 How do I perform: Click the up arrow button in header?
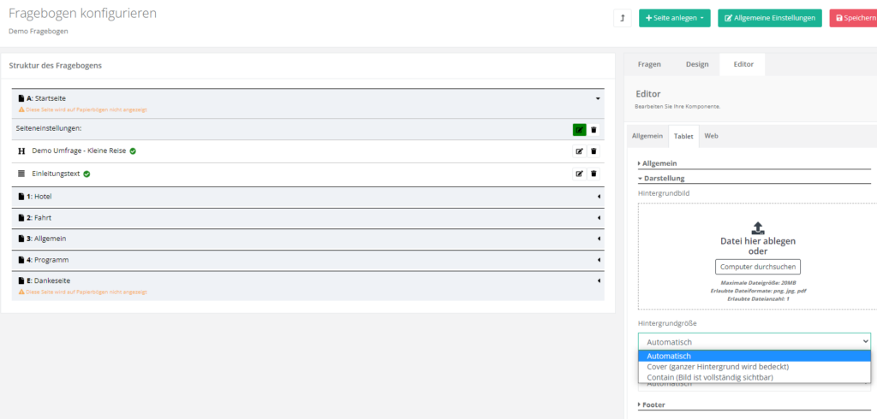pos(623,18)
